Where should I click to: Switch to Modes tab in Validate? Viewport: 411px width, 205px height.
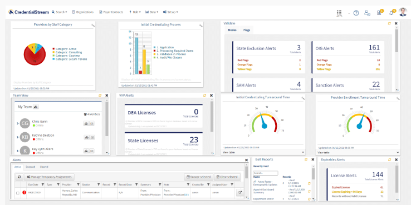232,30
